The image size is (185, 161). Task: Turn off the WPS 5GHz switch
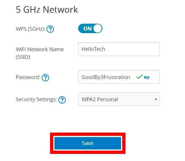click(x=90, y=28)
